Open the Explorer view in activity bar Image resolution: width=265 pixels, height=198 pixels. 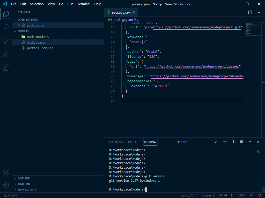tap(6, 14)
